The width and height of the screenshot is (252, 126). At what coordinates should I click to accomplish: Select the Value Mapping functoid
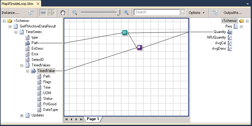click(140, 47)
